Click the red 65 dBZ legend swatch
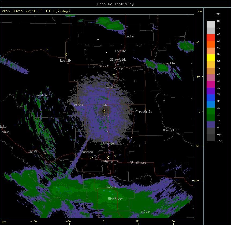Image resolution: width=231 pixels, height=225 pixels. 211,37
